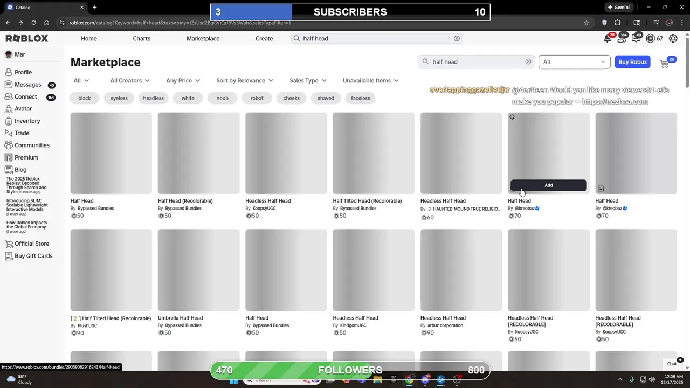Click the shield extension icon in toolbar
Viewport: 690px width, 388px height.
coord(604,23)
